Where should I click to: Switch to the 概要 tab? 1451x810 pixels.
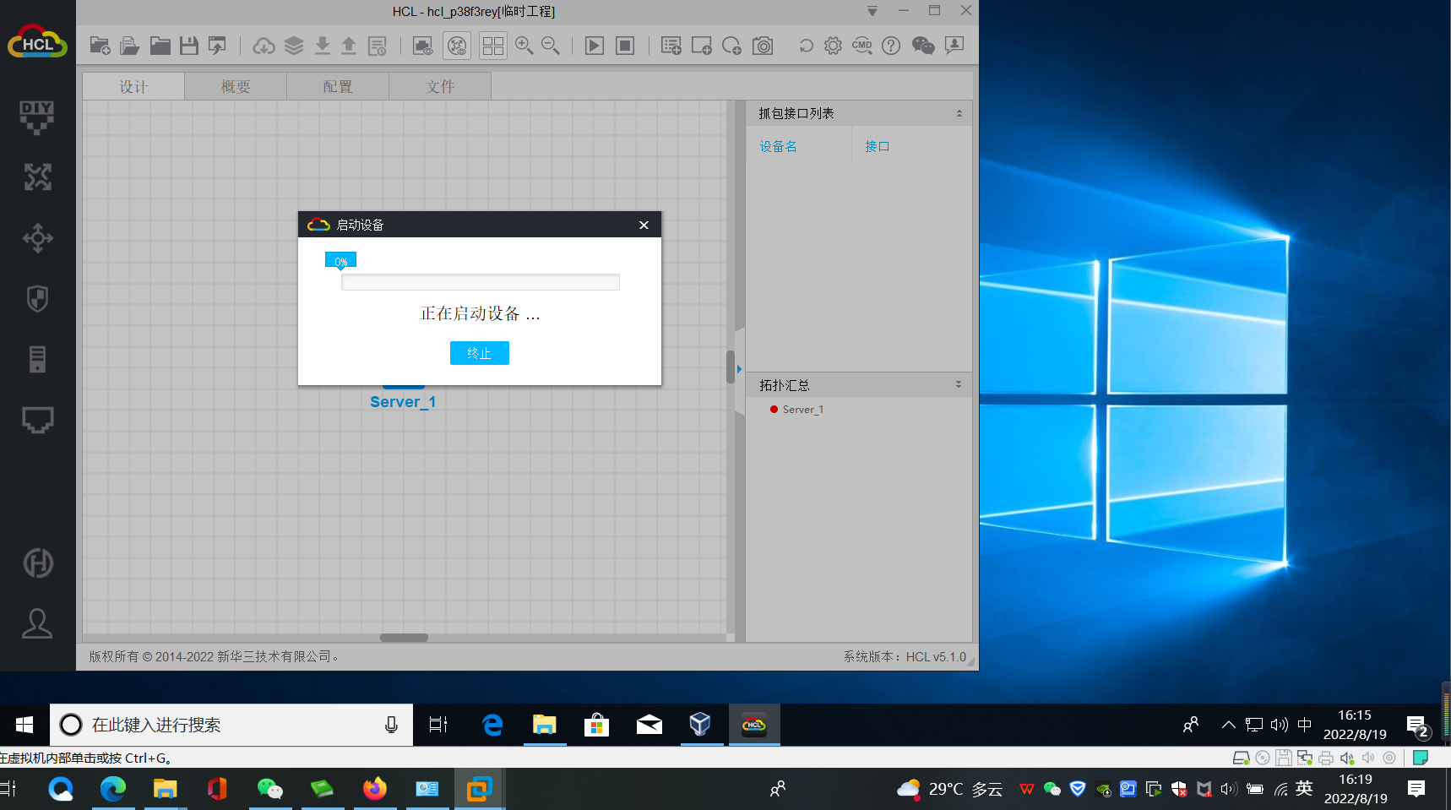click(x=236, y=86)
